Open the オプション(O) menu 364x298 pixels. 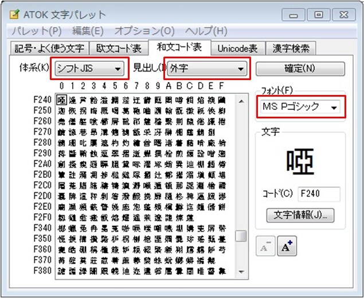click(144, 31)
